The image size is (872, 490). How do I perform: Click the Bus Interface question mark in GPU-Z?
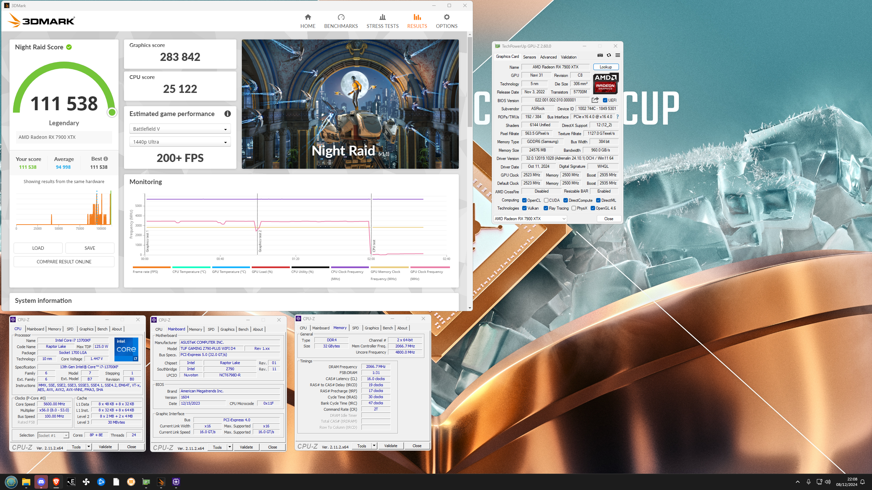tap(617, 117)
